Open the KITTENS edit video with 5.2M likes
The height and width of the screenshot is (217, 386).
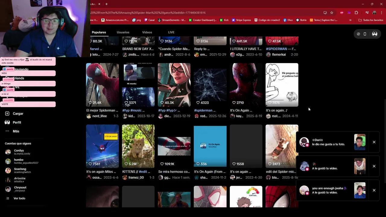point(138,146)
